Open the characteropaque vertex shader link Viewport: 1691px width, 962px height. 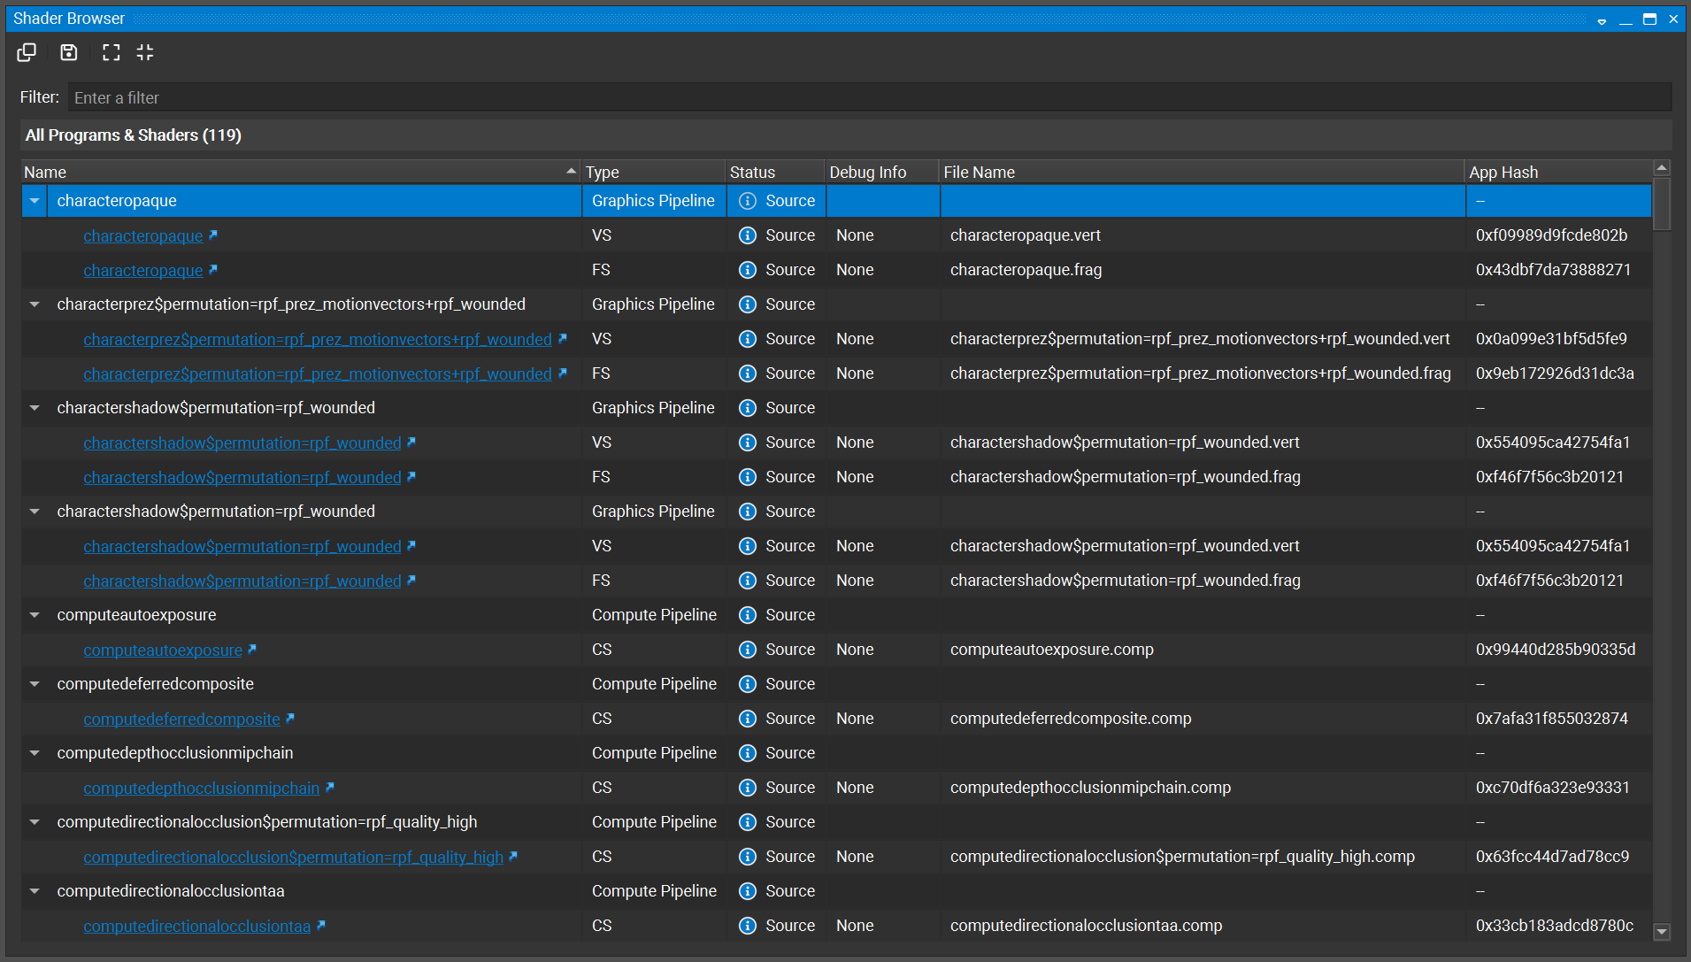tap(143, 235)
